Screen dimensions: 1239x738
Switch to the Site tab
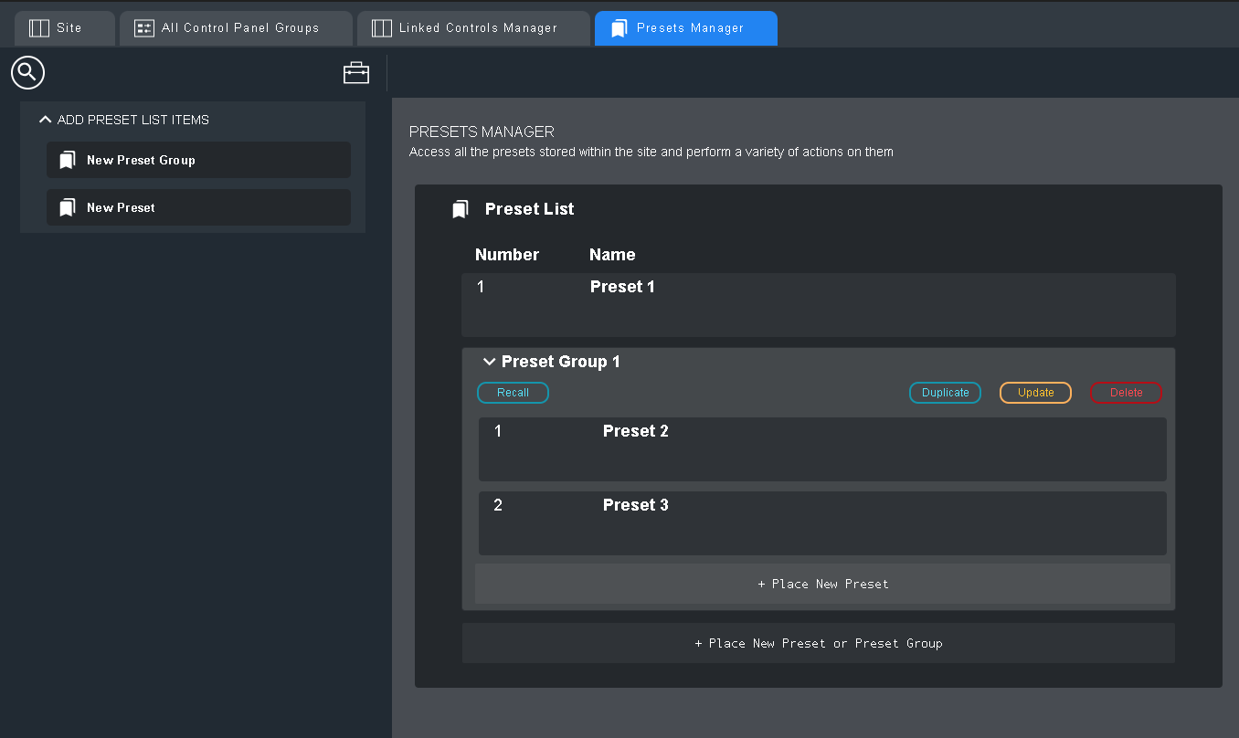[65, 28]
